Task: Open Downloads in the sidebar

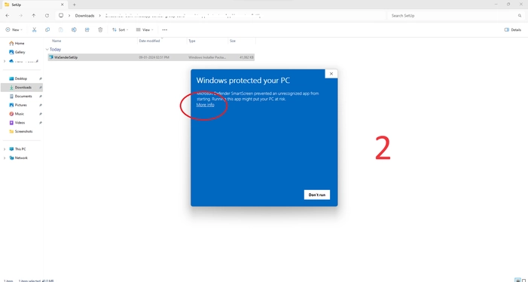Action: point(23,87)
